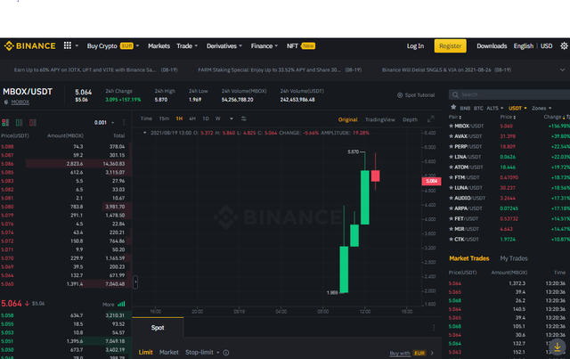The image size is (570, 359).
Task: Open the USDT market dropdown
Action: pyautogui.click(x=517, y=108)
